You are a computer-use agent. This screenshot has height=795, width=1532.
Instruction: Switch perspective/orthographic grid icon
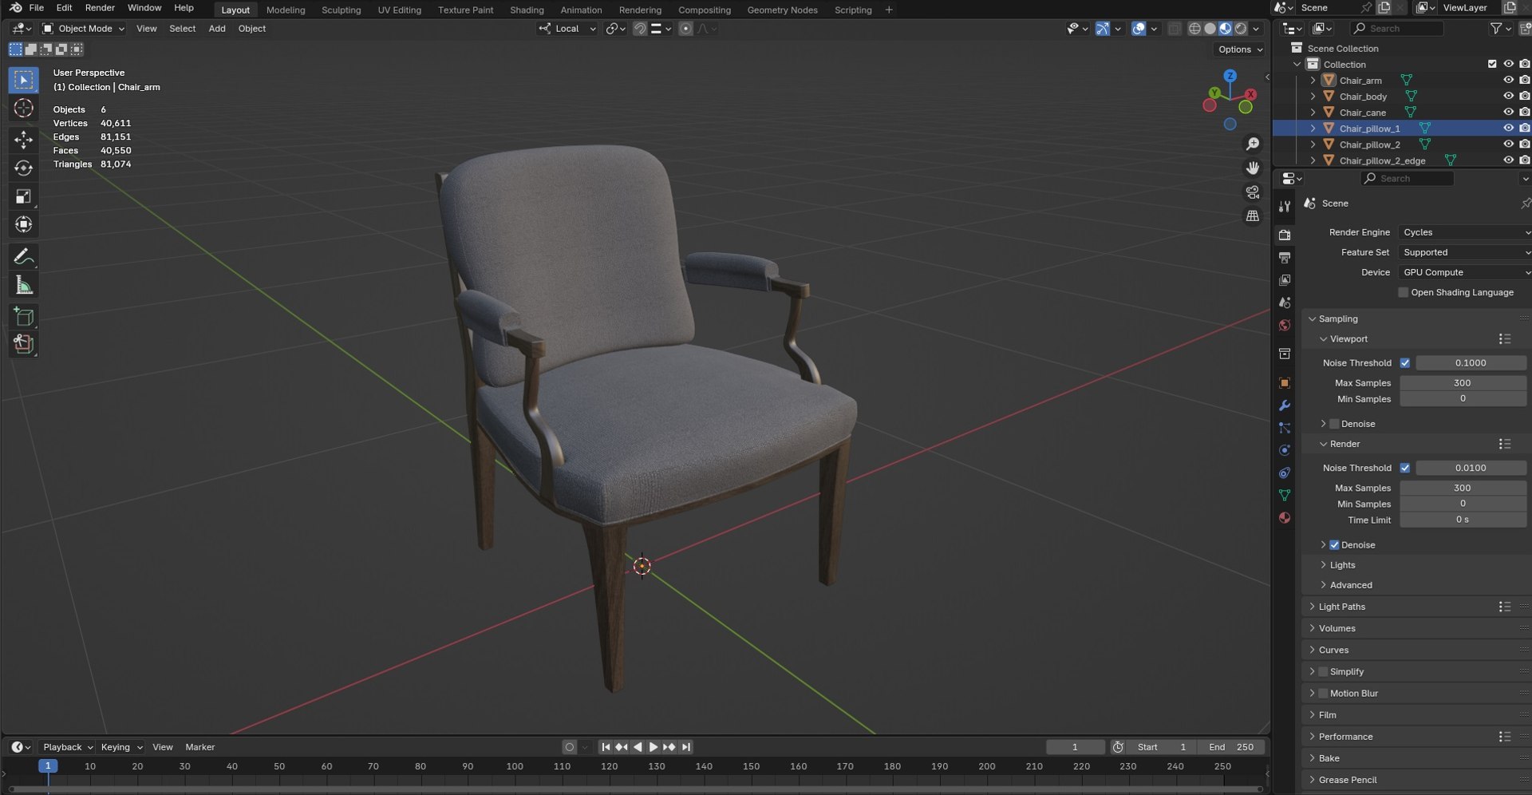pyautogui.click(x=1253, y=216)
